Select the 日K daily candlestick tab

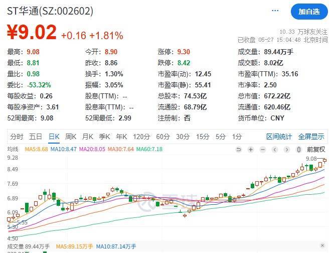point(54,137)
